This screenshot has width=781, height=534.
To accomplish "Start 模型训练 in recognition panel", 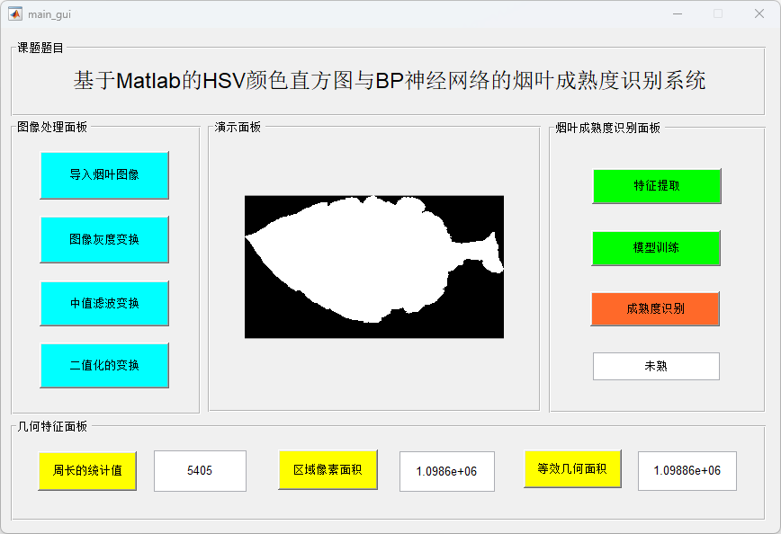I will coord(656,248).
